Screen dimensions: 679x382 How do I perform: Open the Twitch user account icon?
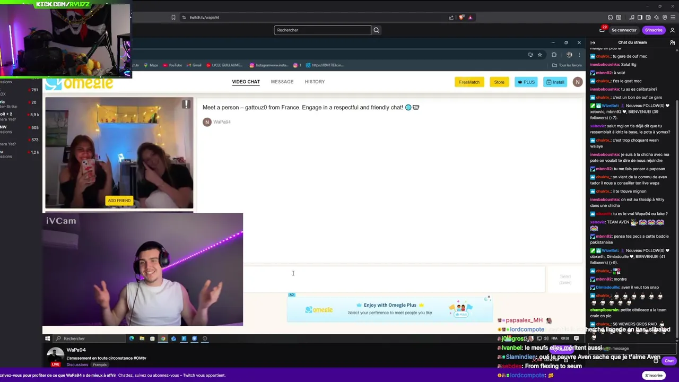point(672,30)
